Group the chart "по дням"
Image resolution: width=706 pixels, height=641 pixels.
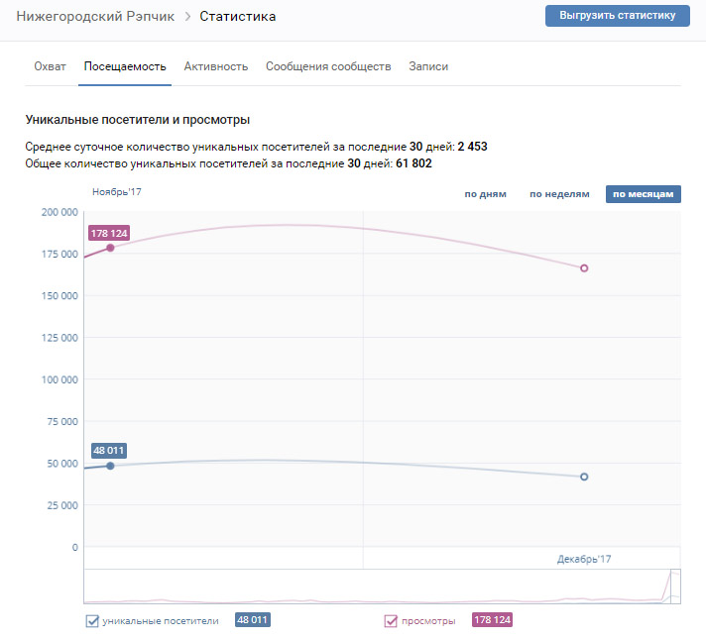click(485, 194)
